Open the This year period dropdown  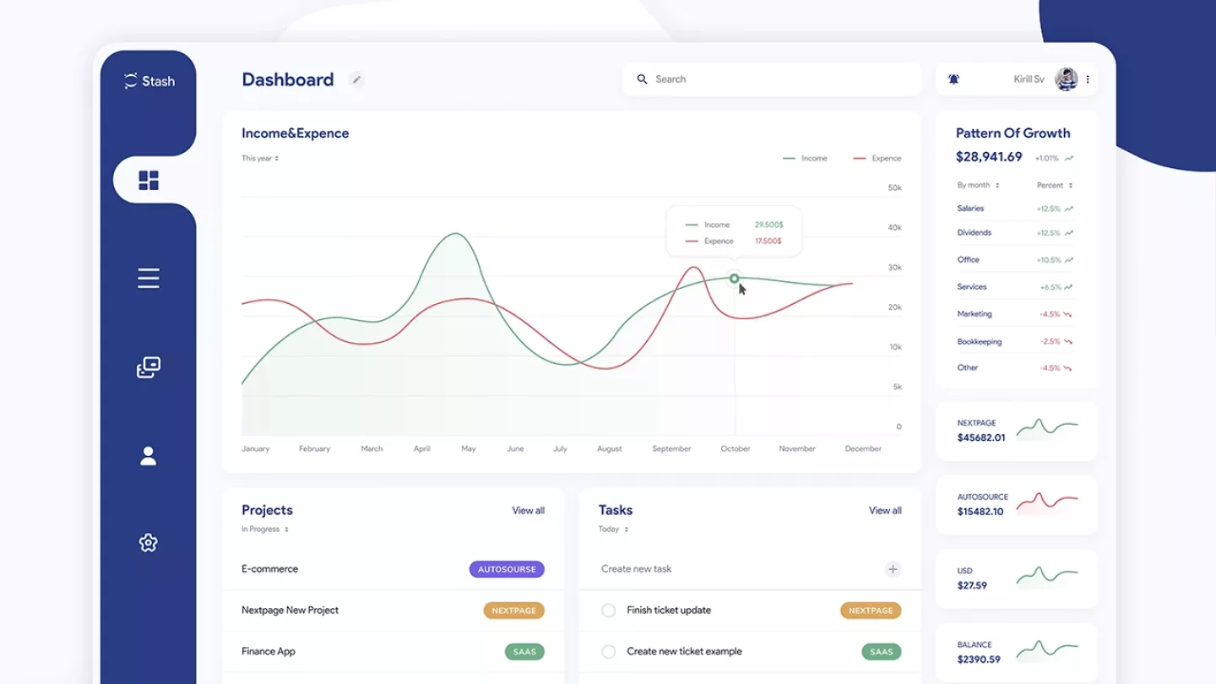tap(260, 158)
